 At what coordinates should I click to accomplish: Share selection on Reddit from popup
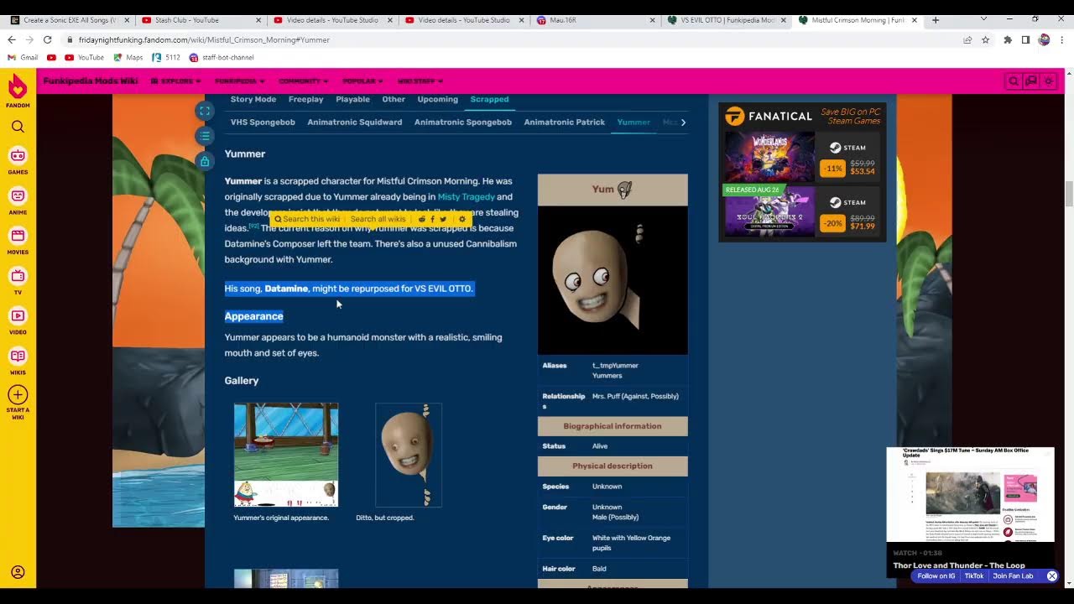tap(421, 219)
